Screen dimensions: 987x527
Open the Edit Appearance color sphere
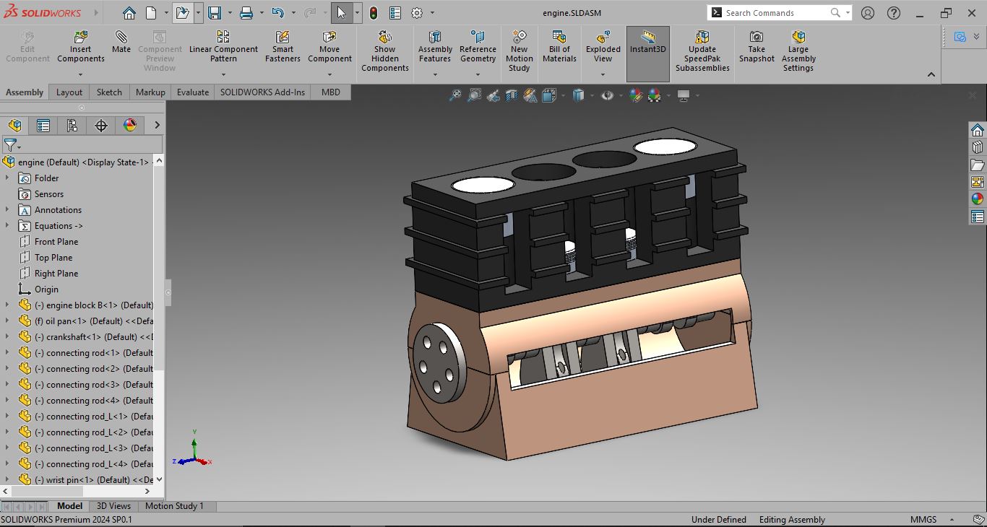(x=636, y=95)
